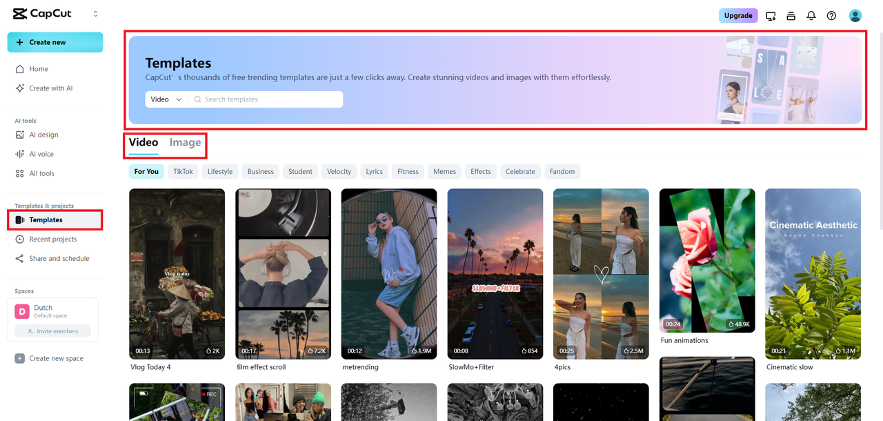Expand the CapCut workspace switcher chevron

tap(95, 14)
